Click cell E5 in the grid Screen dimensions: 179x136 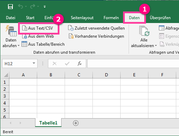click(x=134, y=110)
